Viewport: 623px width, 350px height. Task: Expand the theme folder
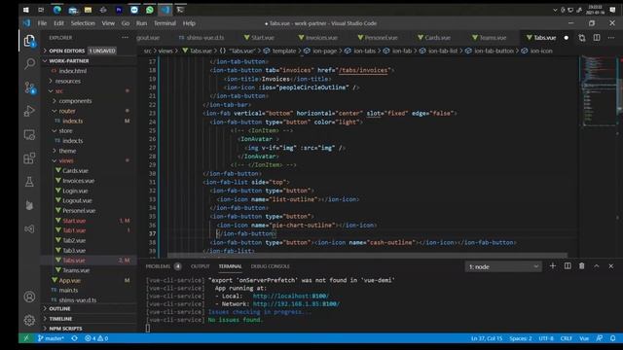tap(67, 151)
